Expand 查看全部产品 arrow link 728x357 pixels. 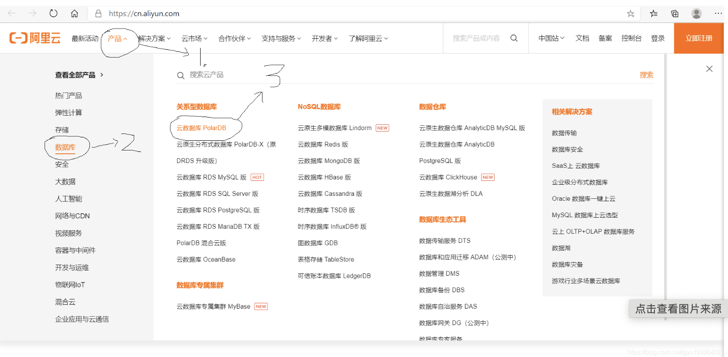79,75
